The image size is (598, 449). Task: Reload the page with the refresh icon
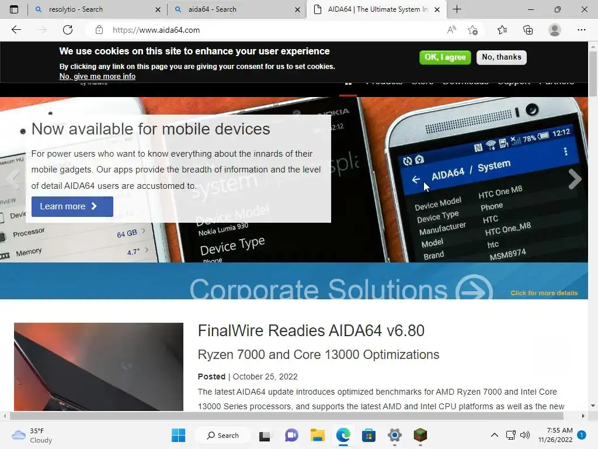[x=68, y=30]
